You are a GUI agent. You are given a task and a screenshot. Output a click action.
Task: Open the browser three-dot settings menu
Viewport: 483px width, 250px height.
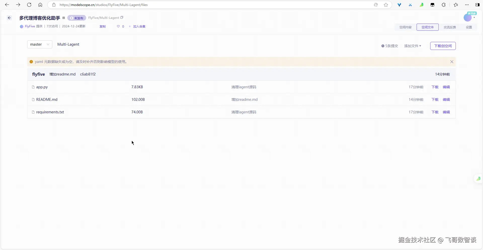pos(467,5)
